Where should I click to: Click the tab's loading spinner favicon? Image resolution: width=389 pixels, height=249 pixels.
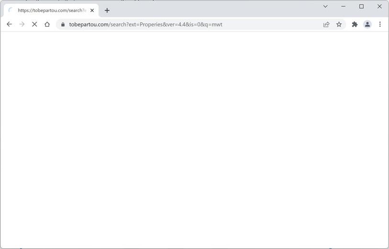(x=11, y=10)
